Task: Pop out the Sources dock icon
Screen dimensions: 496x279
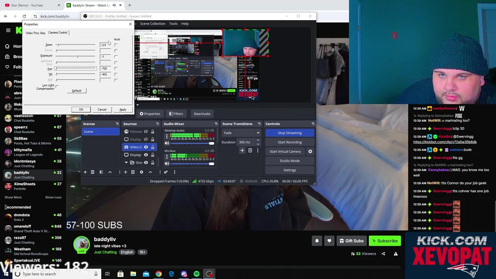Action: (158, 124)
